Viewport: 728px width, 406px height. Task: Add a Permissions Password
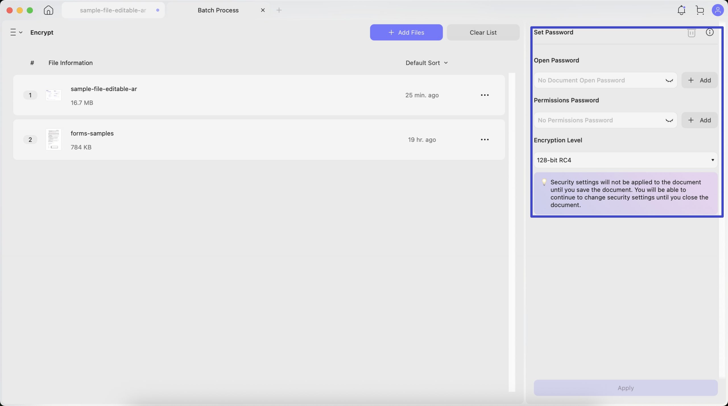coord(700,120)
